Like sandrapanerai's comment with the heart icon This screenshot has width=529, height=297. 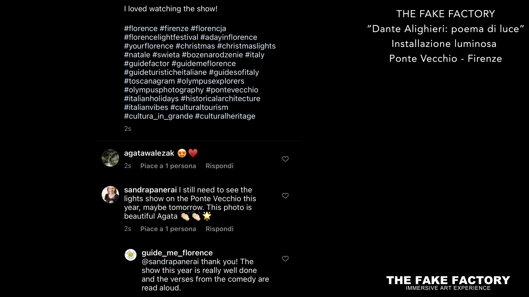pos(285,196)
